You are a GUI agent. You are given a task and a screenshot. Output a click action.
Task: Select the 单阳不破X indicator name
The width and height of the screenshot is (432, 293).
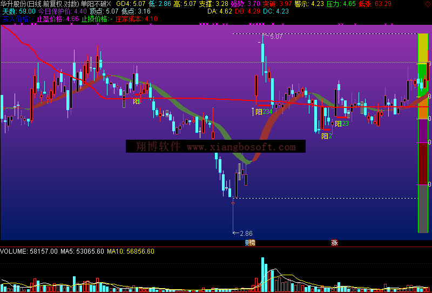coord(96,4)
